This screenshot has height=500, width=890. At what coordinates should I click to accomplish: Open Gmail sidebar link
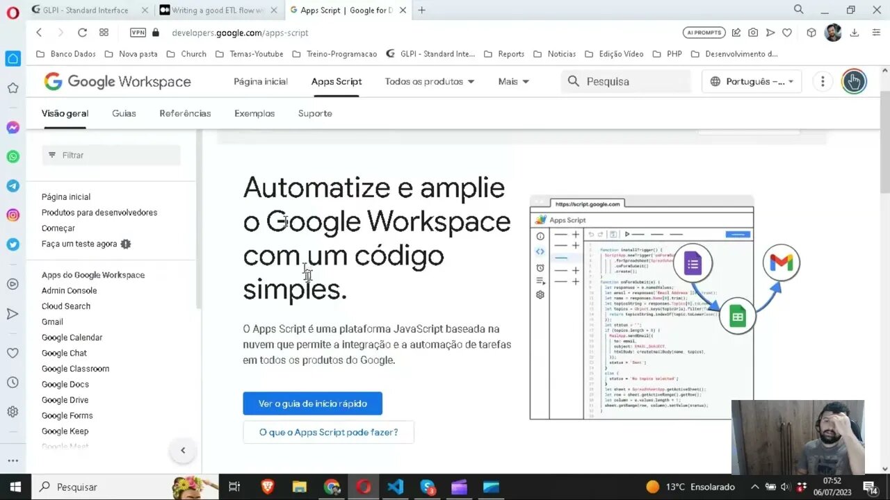(x=52, y=322)
